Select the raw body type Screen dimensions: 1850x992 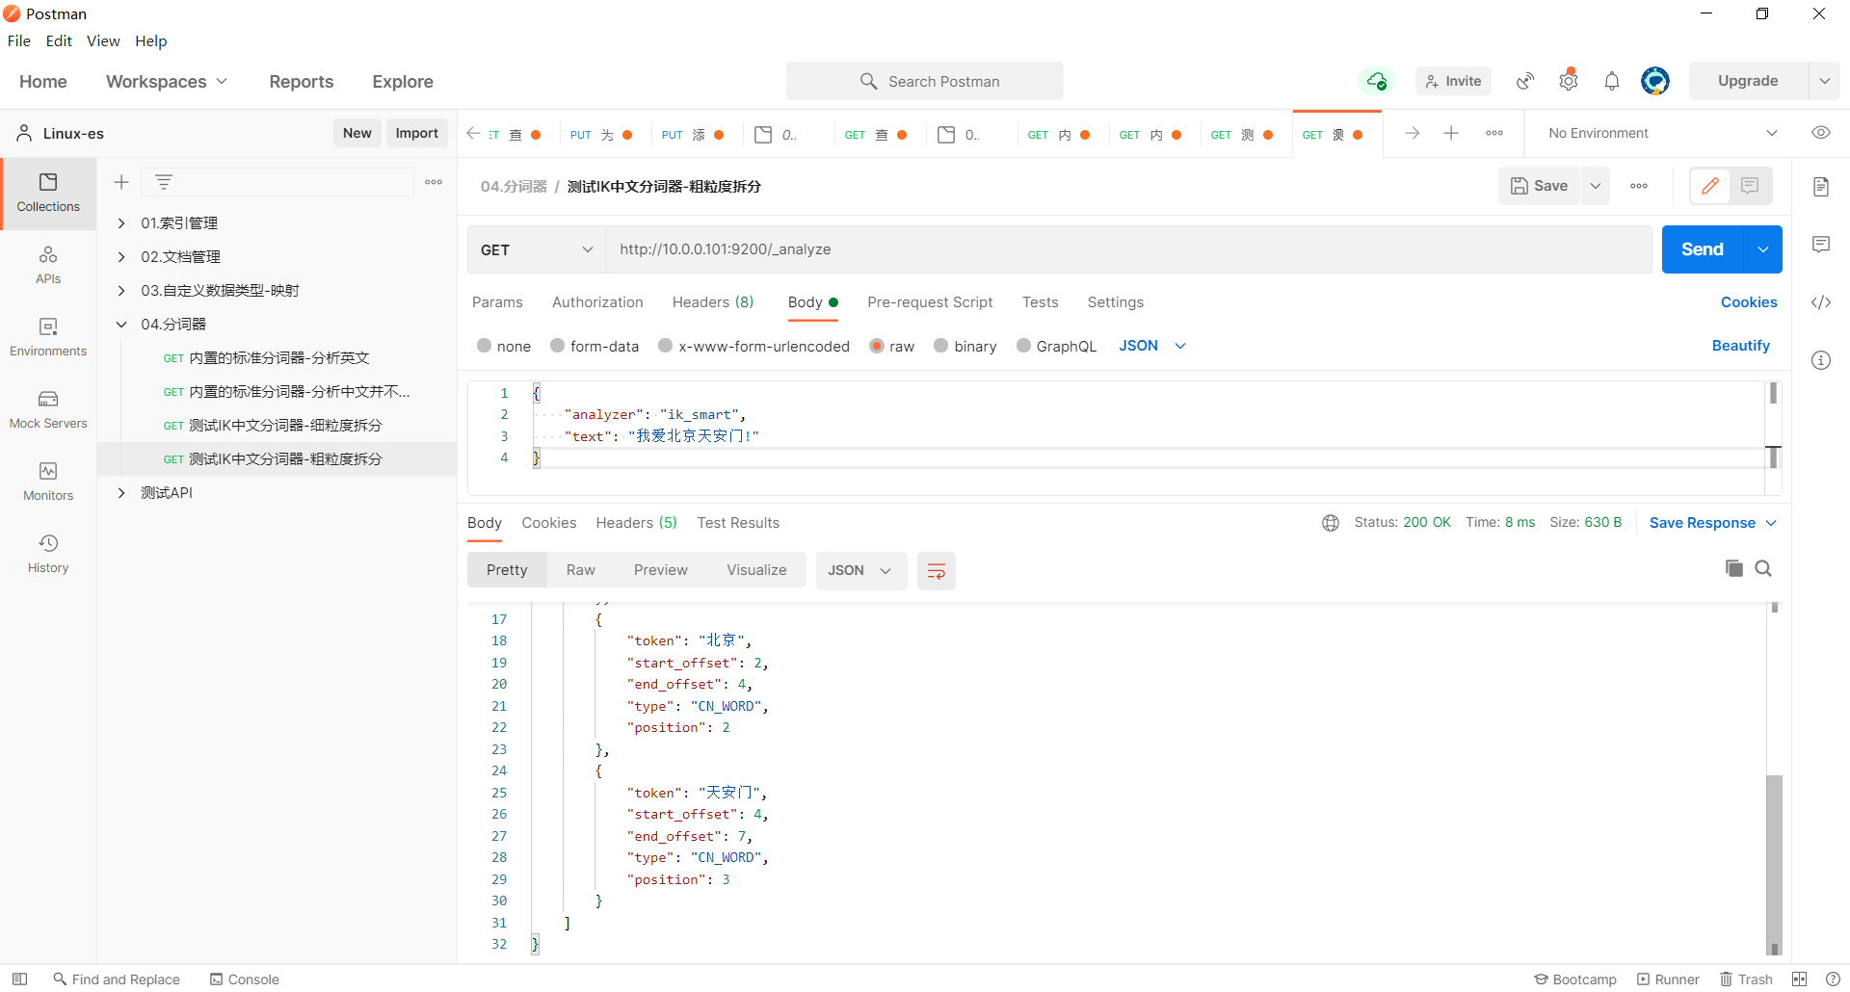(x=892, y=346)
